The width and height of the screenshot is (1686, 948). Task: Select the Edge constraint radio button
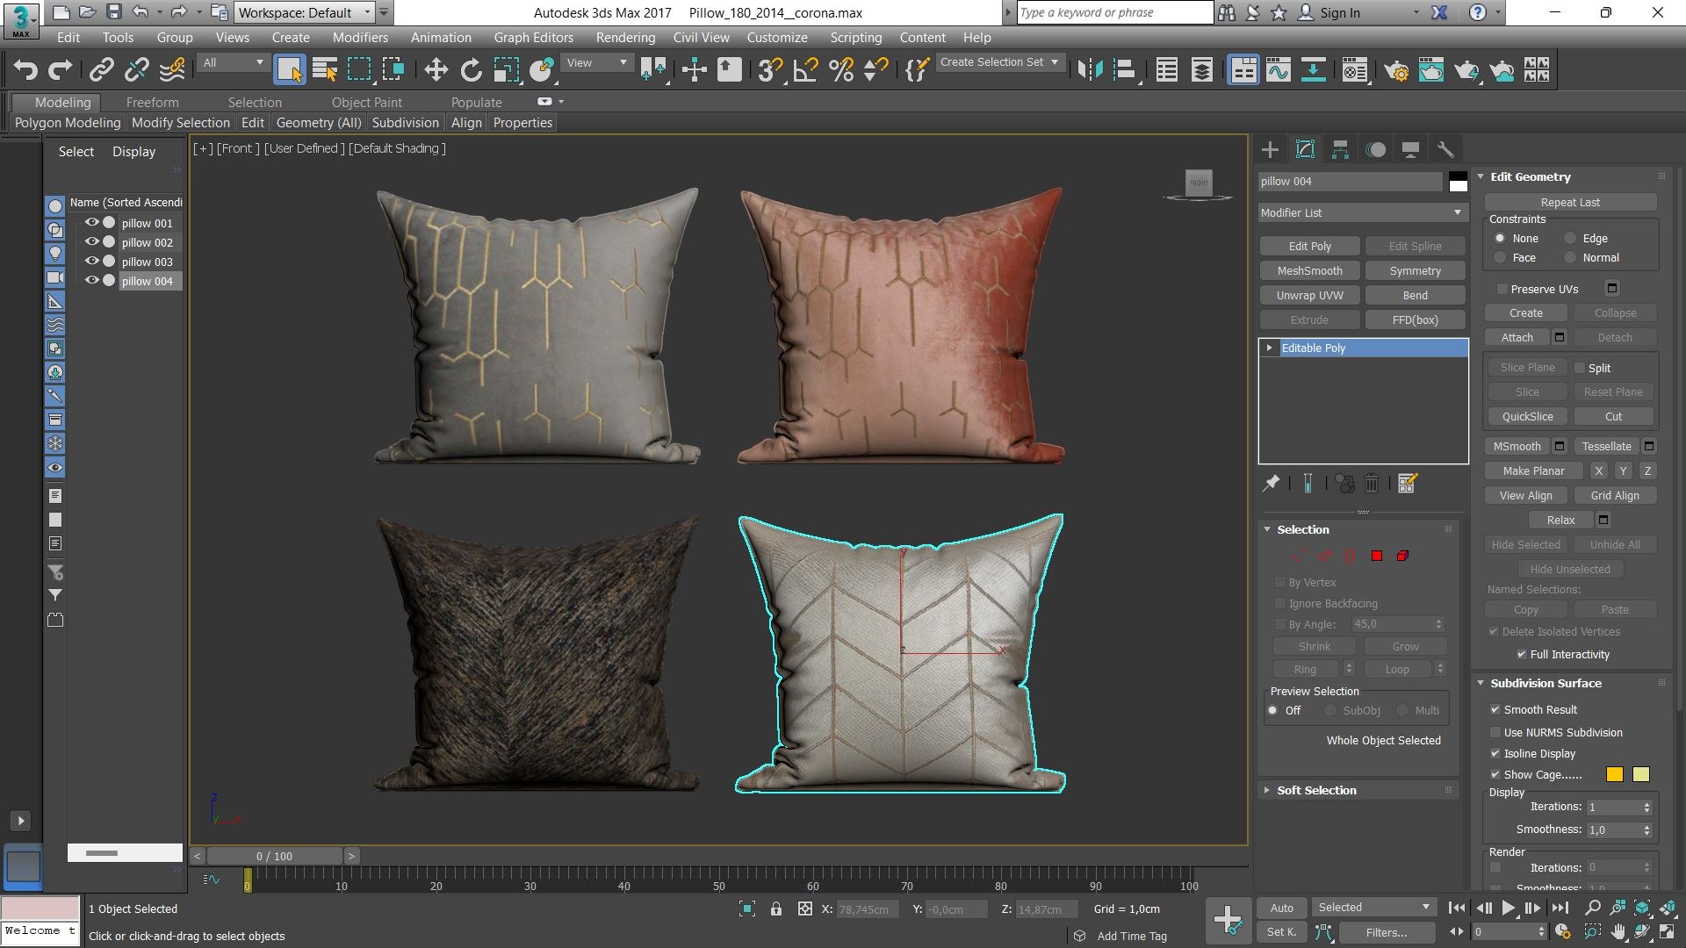[x=1570, y=239]
